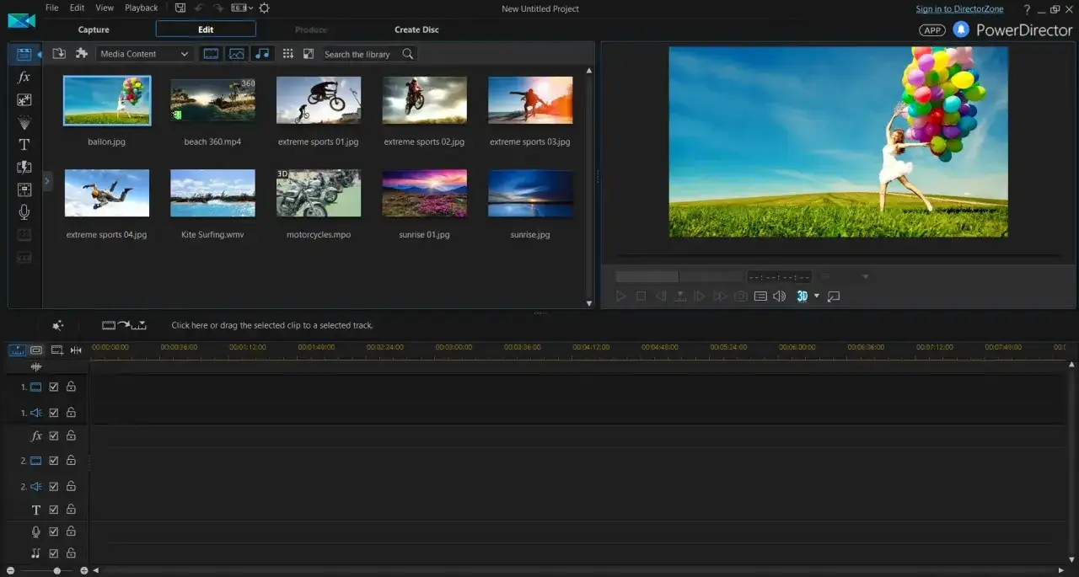Open the preview quality/display options icon
1079x577 pixels.
(x=760, y=297)
